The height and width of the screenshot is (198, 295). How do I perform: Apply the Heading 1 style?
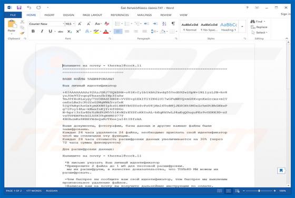click(x=229, y=27)
